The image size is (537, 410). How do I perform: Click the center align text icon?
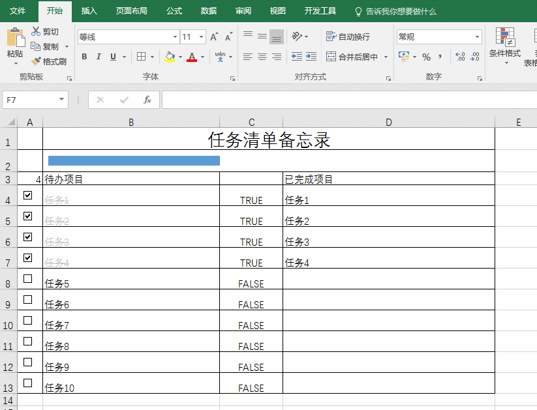[x=262, y=57]
